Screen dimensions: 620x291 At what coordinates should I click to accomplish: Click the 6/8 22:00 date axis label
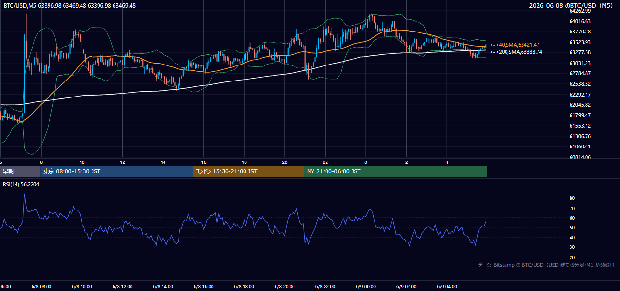click(326, 287)
